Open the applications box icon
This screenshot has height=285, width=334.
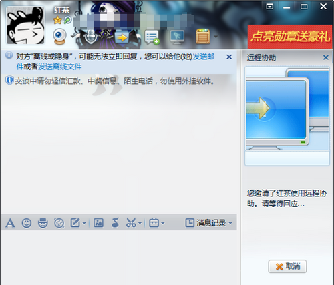tap(203, 36)
